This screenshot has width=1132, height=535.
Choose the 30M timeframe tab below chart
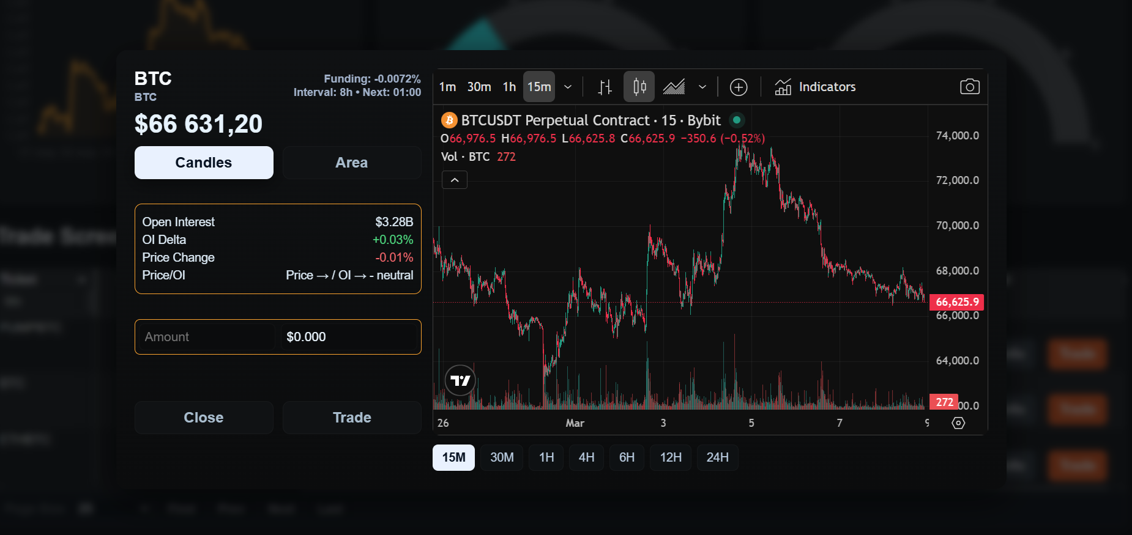tap(502, 457)
